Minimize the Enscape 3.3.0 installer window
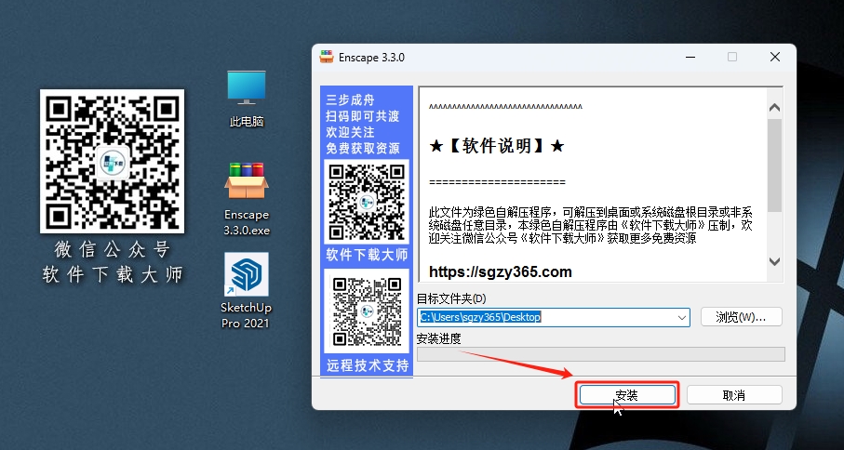 coord(690,57)
